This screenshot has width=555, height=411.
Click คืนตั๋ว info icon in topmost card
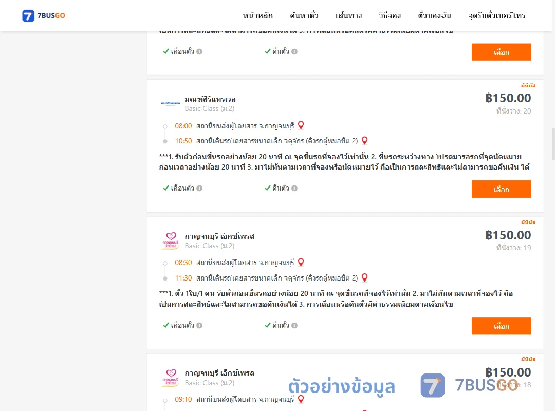(294, 52)
